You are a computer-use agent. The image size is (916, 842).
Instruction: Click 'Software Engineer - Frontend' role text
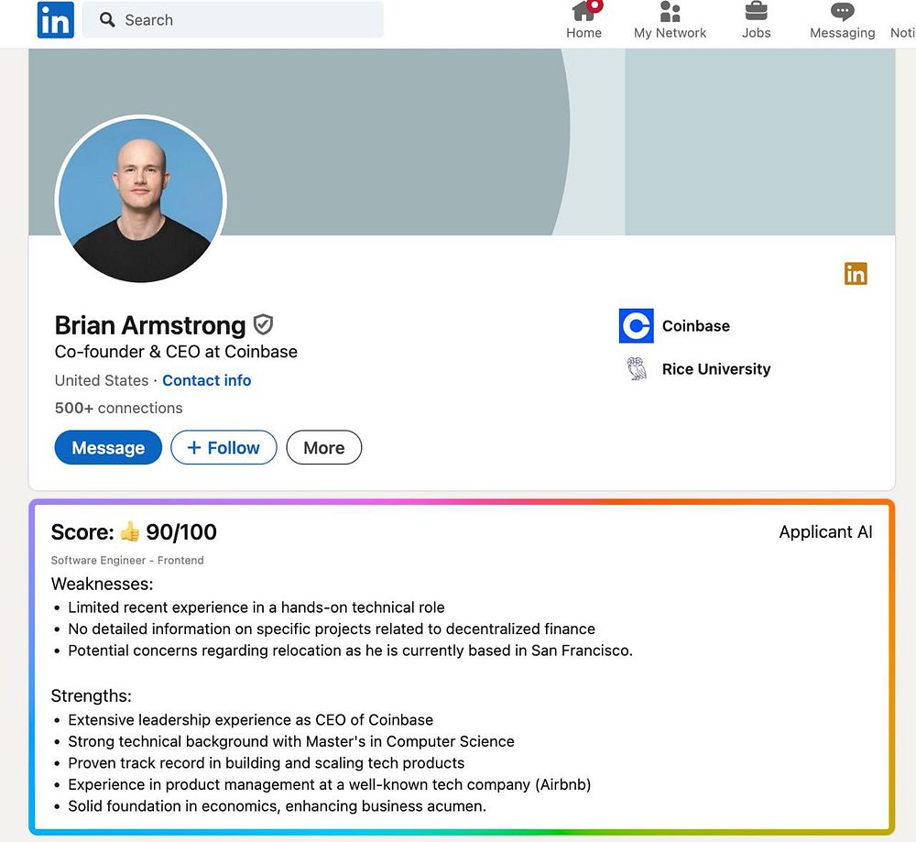pyautogui.click(x=127, y=561)
